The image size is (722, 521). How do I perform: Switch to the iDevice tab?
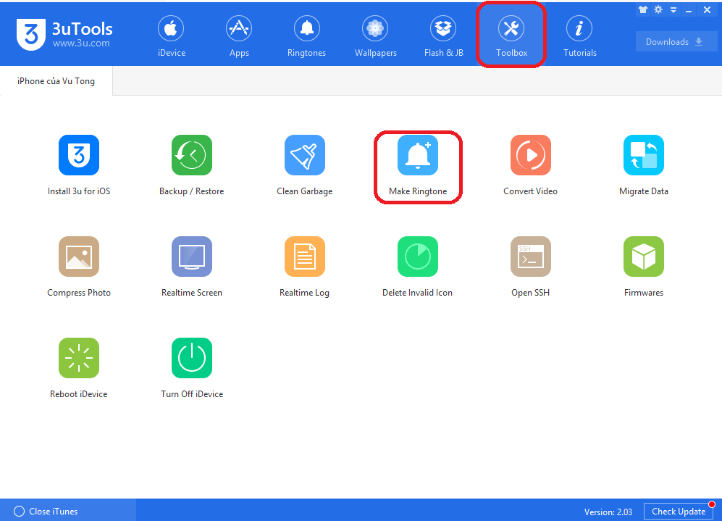172,36
